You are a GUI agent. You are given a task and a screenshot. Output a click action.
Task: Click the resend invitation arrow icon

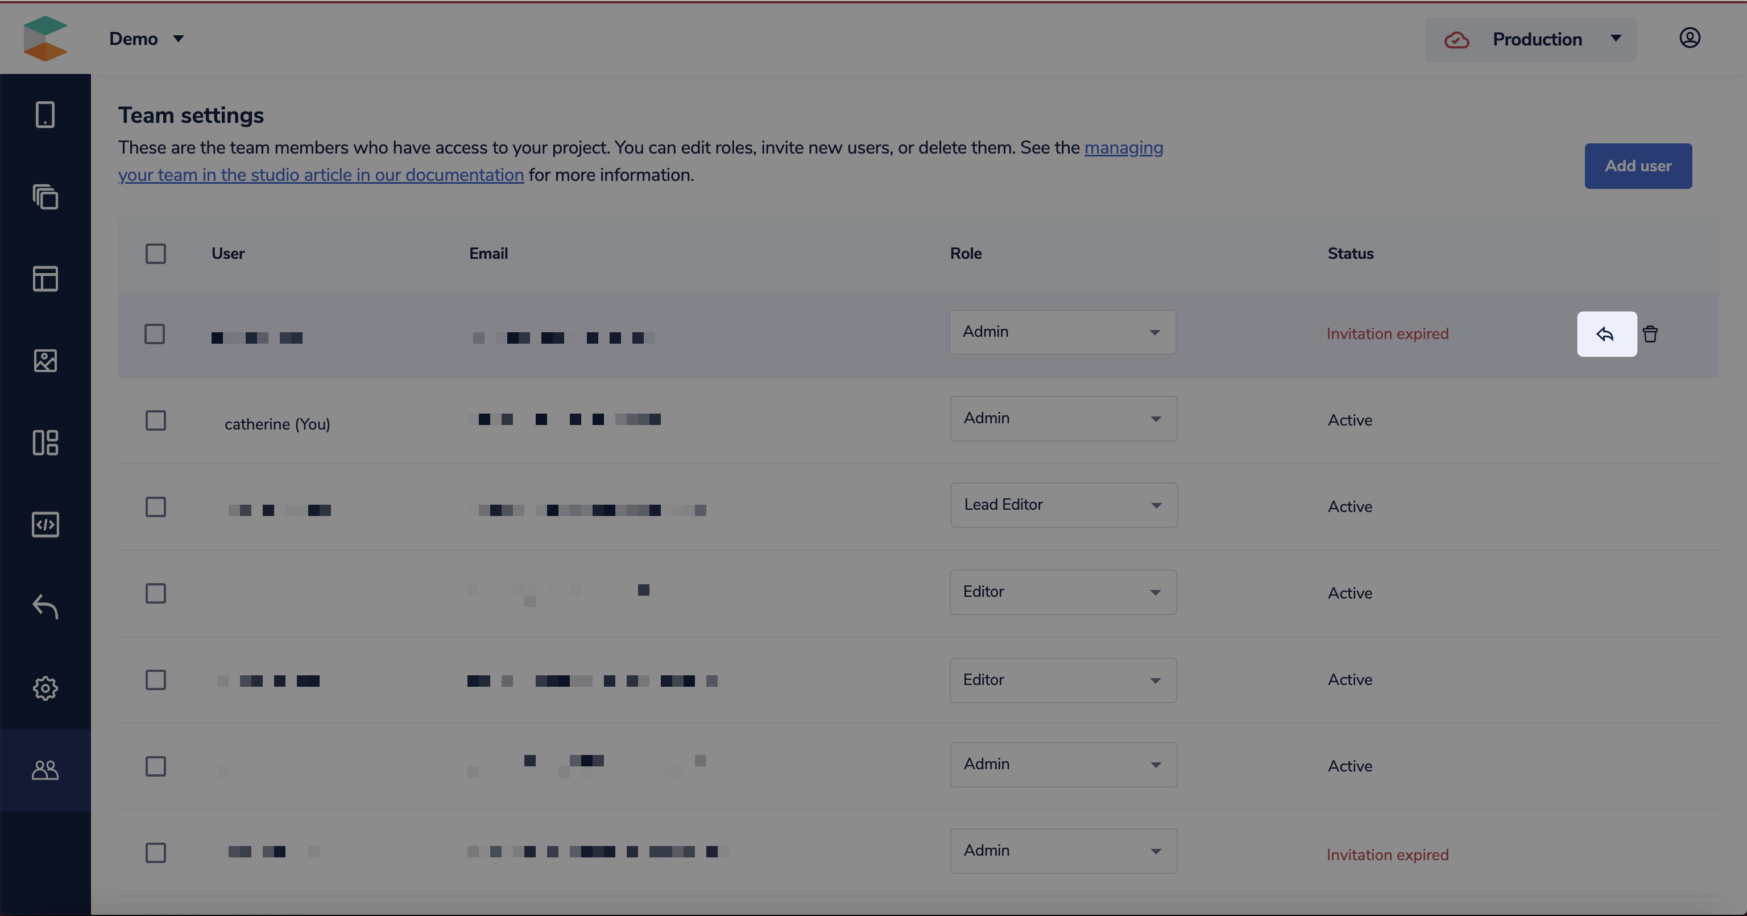click(1606, 334)
